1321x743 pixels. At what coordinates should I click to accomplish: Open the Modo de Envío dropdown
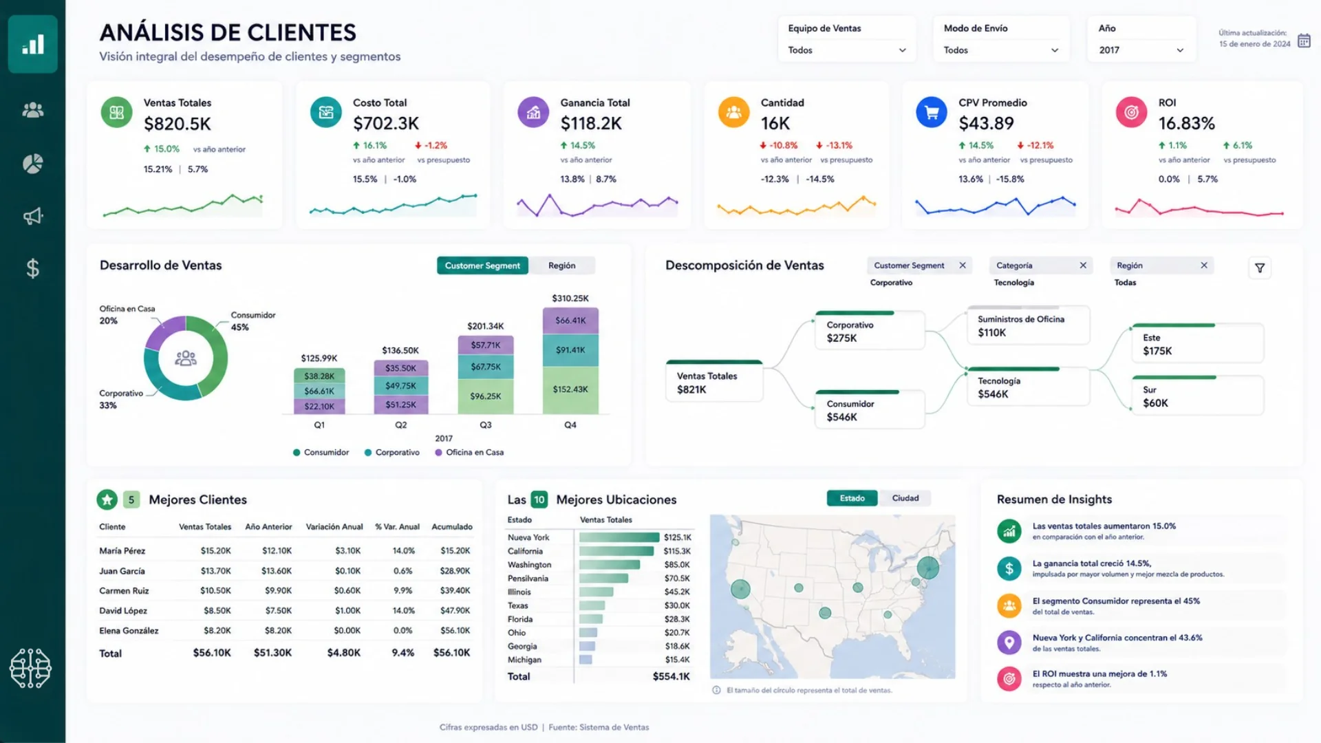coord(1001,50)
